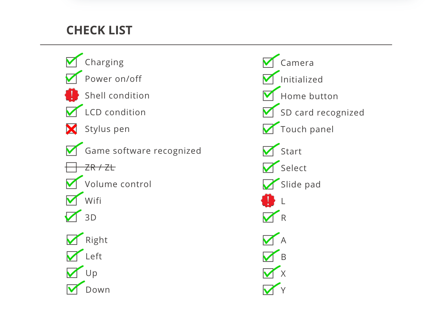The image size is (428, 328).
Task: Toggle the 3D checkbox
Action: [x=71, y=217]
